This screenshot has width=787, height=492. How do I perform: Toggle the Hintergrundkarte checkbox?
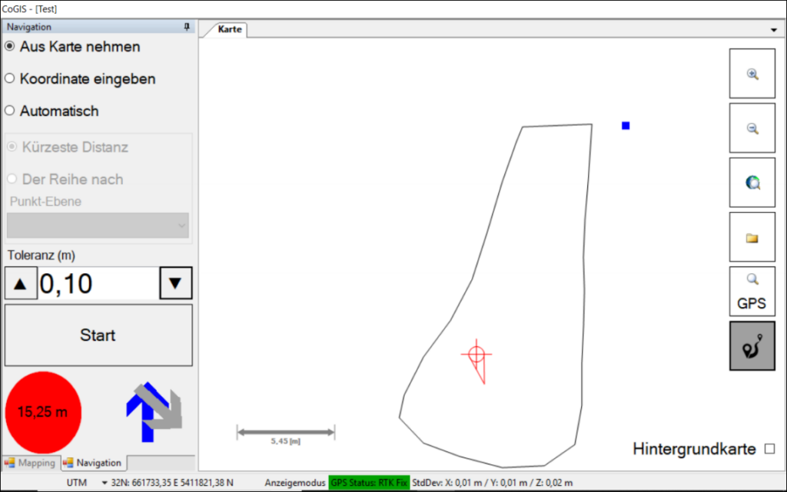pos(769,448)
